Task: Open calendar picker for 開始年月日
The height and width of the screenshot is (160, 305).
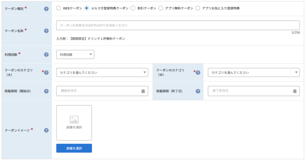Action: [x=143, y=91]
